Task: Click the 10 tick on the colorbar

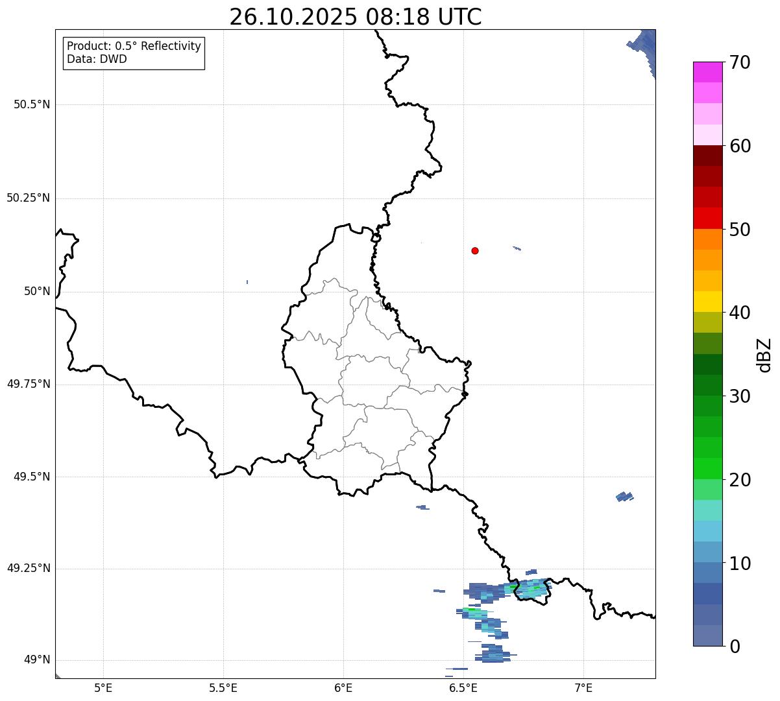Action: click(x=740, y=564)
